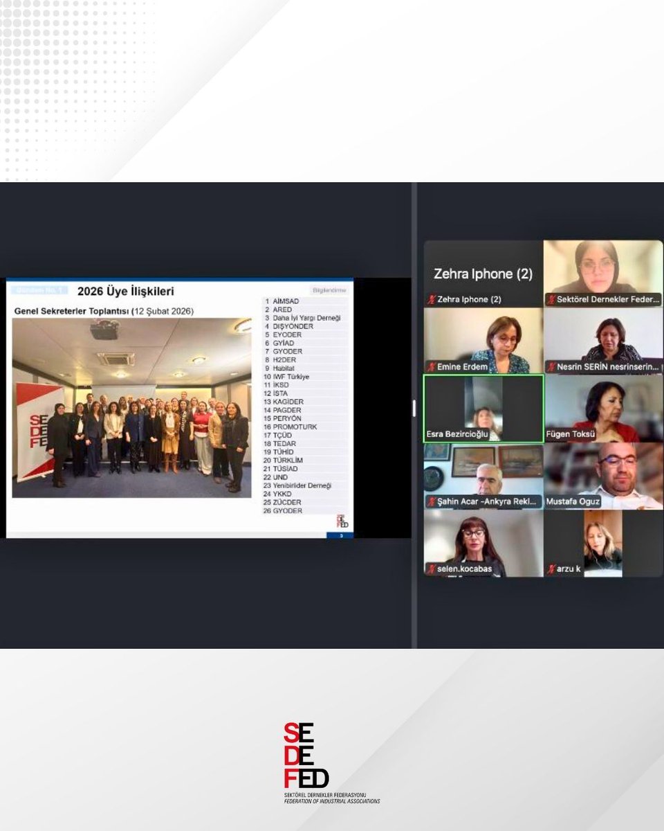Viewport: 664px width, 831px height.
Task: Select Sektörel Dernekler Feder video tile
Action: pyautogui.click(x=603, y=274)
